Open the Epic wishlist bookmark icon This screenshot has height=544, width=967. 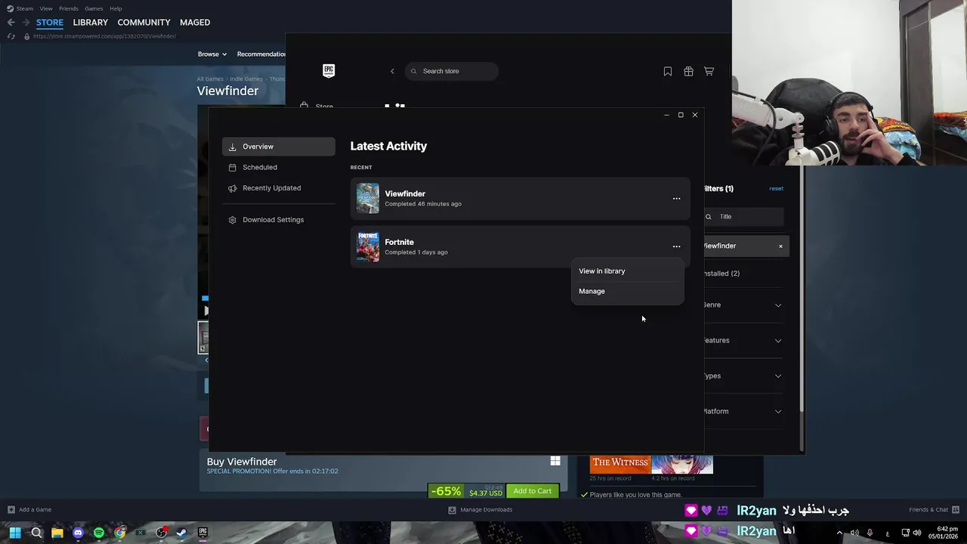click(x=668, y=71)
